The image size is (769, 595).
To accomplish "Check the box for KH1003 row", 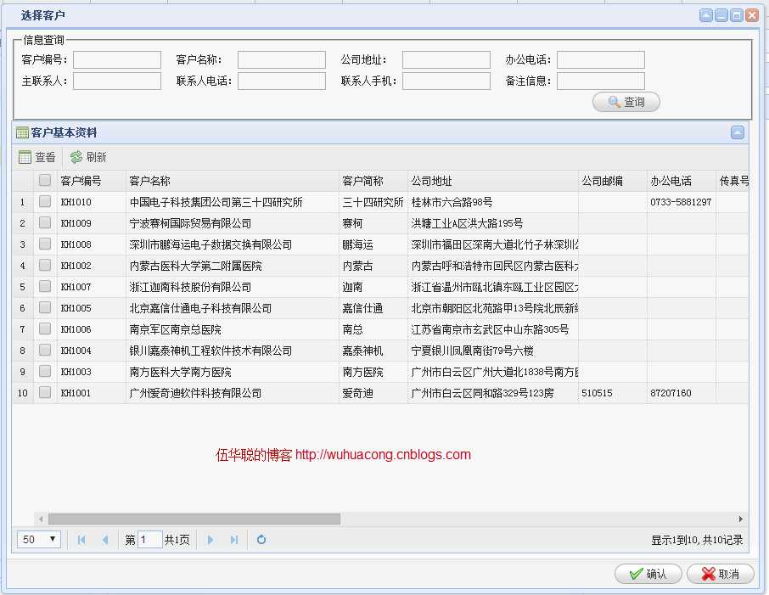I will coord(45,371).
